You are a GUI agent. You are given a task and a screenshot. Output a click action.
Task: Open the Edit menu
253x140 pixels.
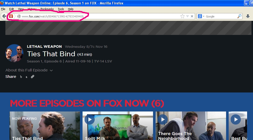pos(12,9)
